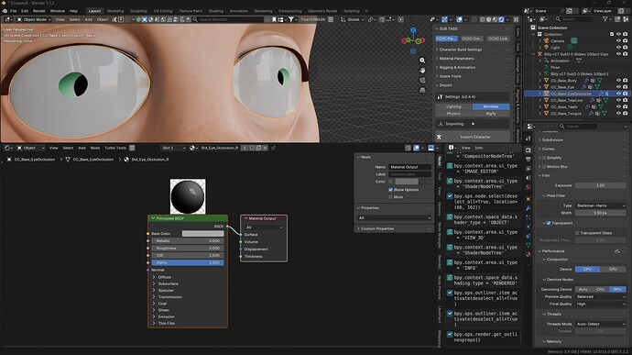Open Final Quality High dropdown
632x355 pixels.
coord(600,304)
